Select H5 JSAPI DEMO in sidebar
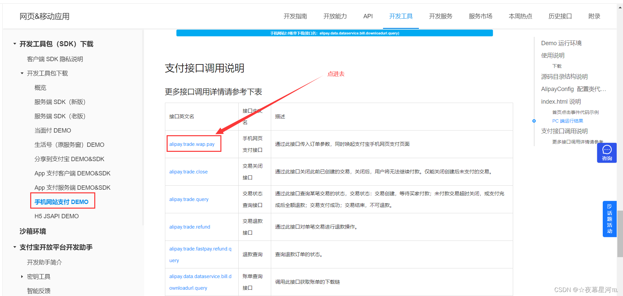 (56, 216)
